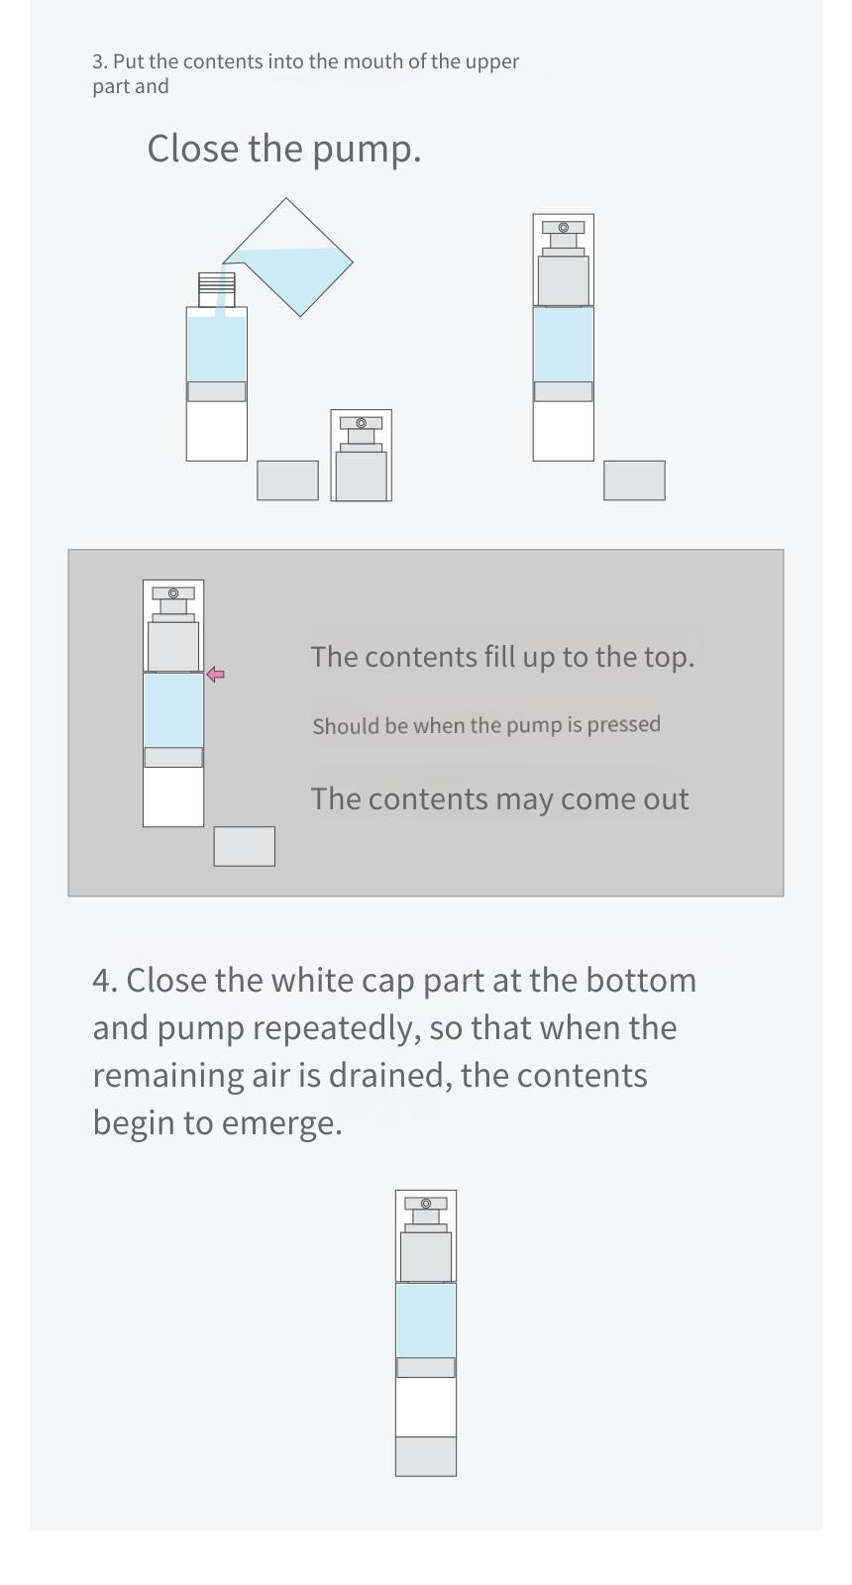Click 'The contents may come out' text

[499, 799]
